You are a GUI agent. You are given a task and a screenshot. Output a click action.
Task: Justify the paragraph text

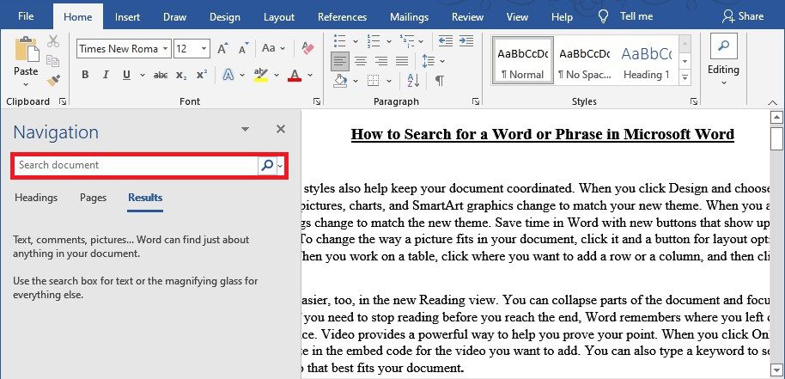tap(402, 62)
